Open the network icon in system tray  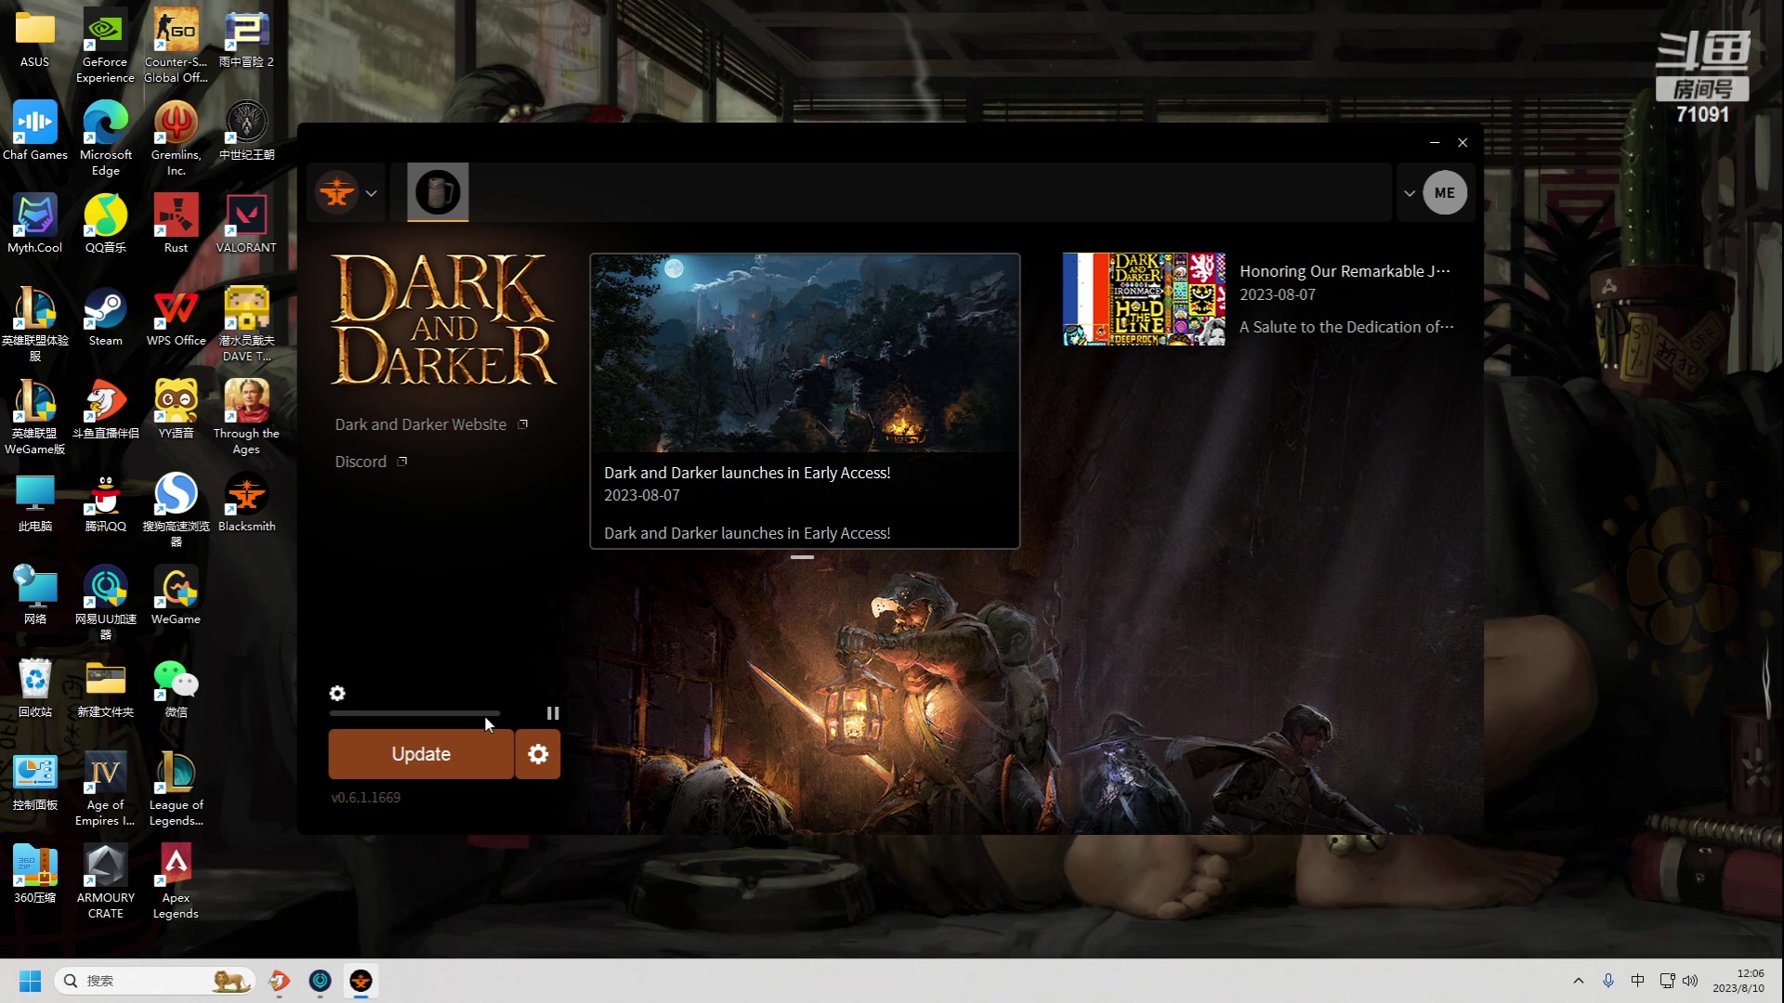1667,981
